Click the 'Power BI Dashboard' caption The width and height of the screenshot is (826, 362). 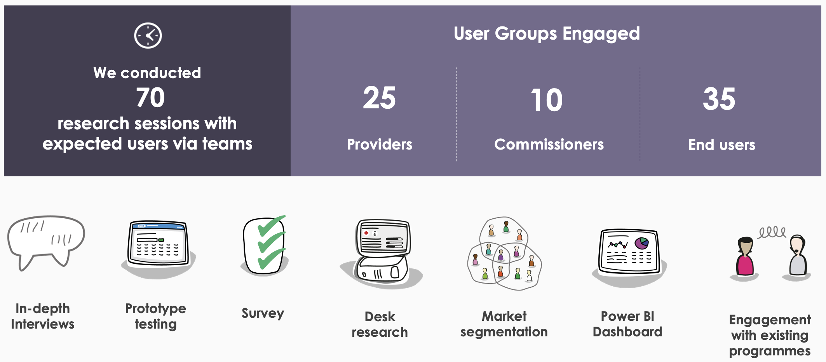627,324
